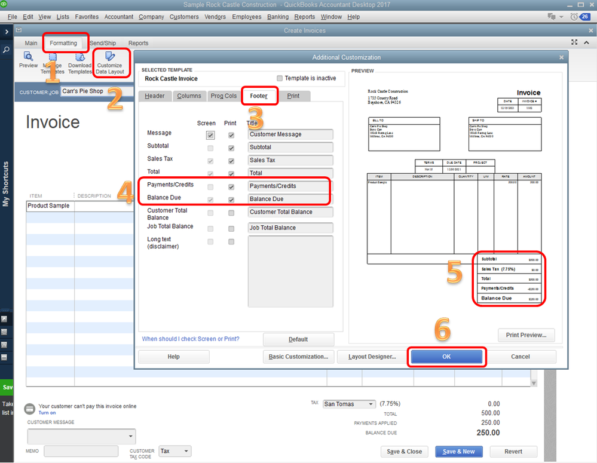Open the Formatting ribbon tab
Image resolution: width=597 pixels, height=463 pixels.
63,43
